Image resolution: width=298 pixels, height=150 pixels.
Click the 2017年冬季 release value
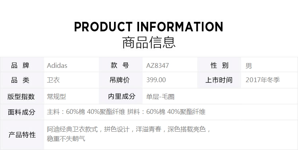[x=263, y=80]
